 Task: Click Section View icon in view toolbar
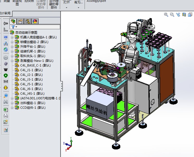tap(184, 15)
